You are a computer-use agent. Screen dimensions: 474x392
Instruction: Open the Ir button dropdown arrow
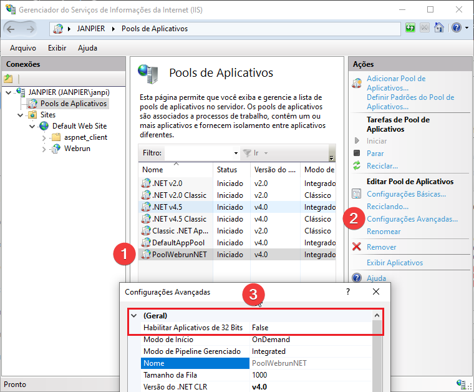point(266,153)
